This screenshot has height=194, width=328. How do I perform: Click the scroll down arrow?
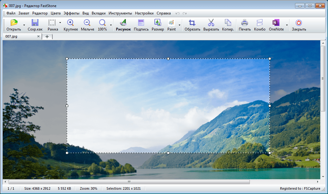pyautogui.click(x=323, y=177)
